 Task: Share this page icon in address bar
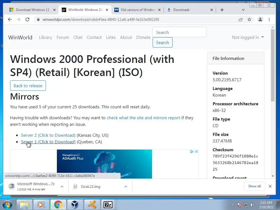tap(241, 19)
